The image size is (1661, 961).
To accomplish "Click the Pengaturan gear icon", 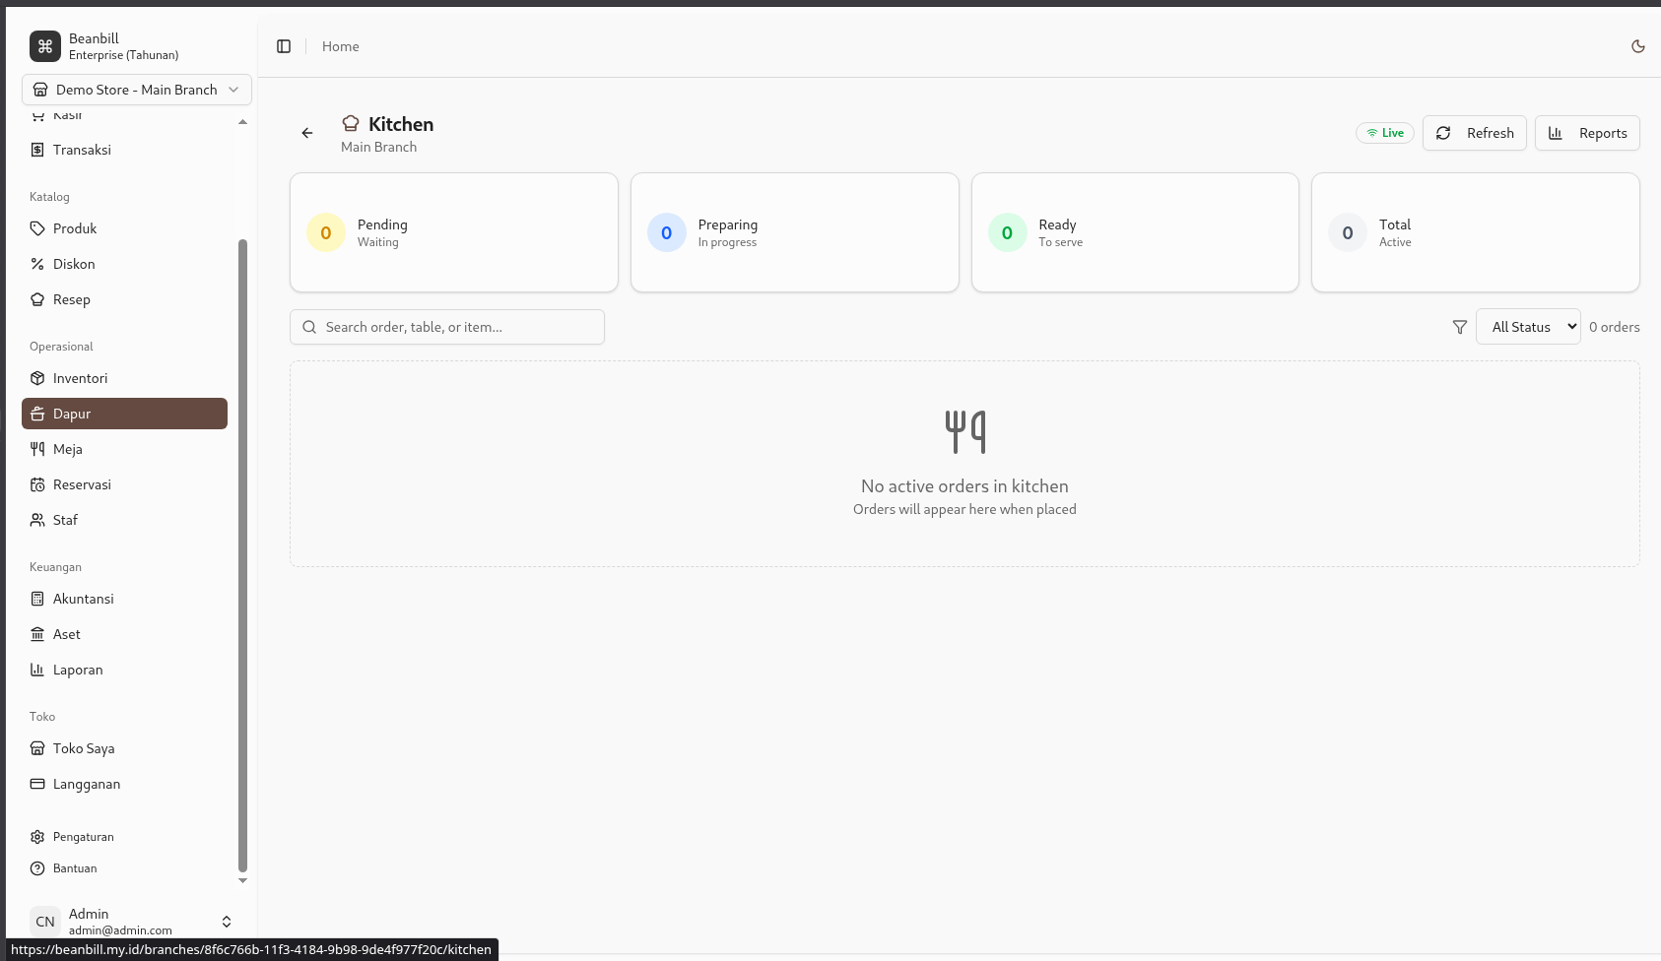I will point(37,837).
